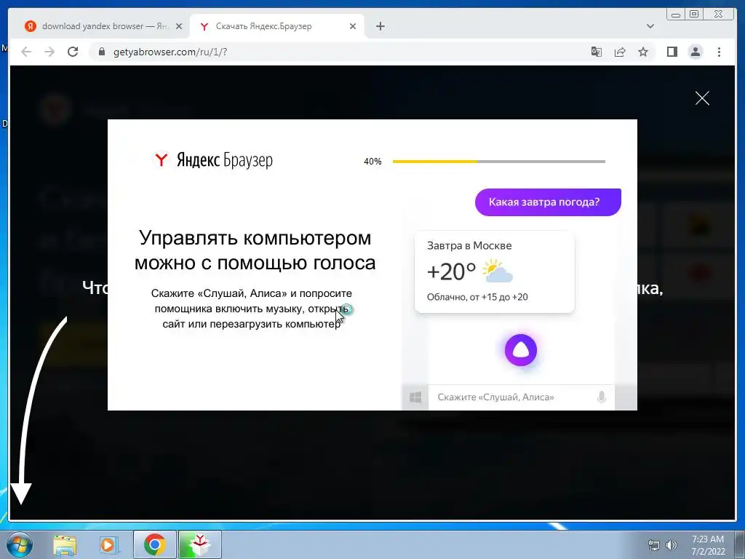Click the Chrome taskbar icon
The image size is (745, 559).
coord(154,544)
